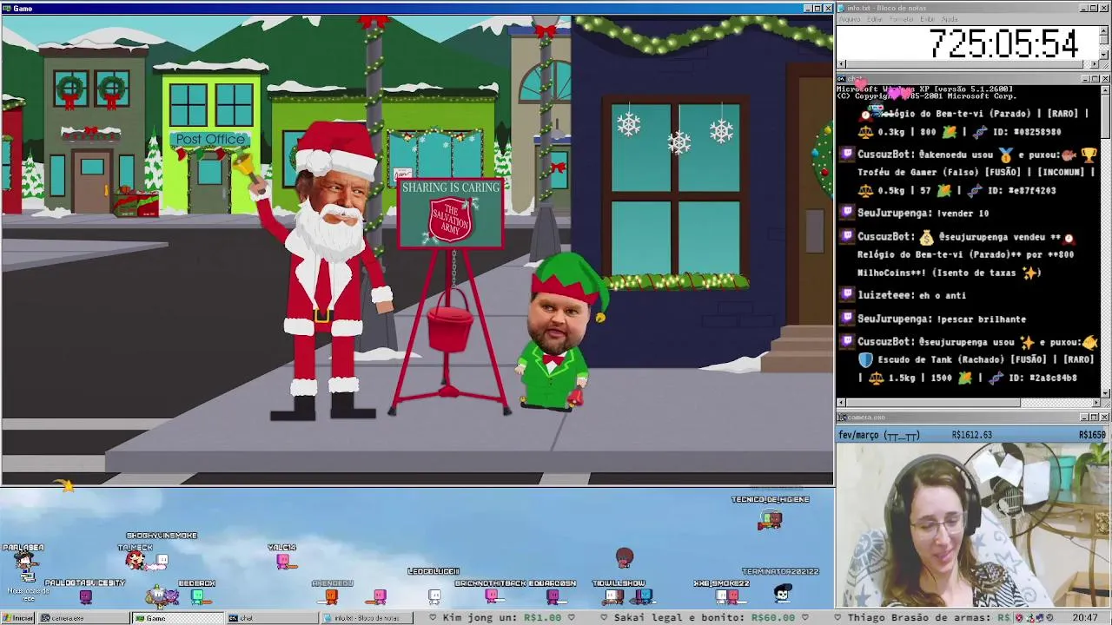Click the red donation bucket
Viewport: 1112px width, 625px height.
[450, 319]
